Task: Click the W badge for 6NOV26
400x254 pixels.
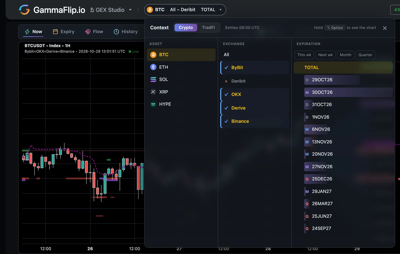Action: coord(307,129)
